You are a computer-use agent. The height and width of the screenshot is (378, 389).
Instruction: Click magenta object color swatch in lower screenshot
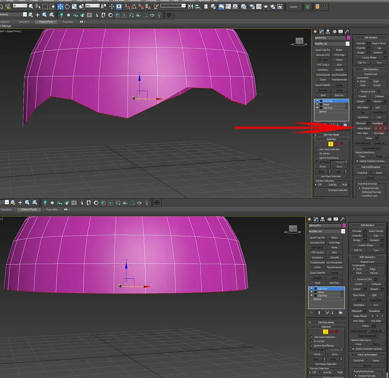coord(344,225)
